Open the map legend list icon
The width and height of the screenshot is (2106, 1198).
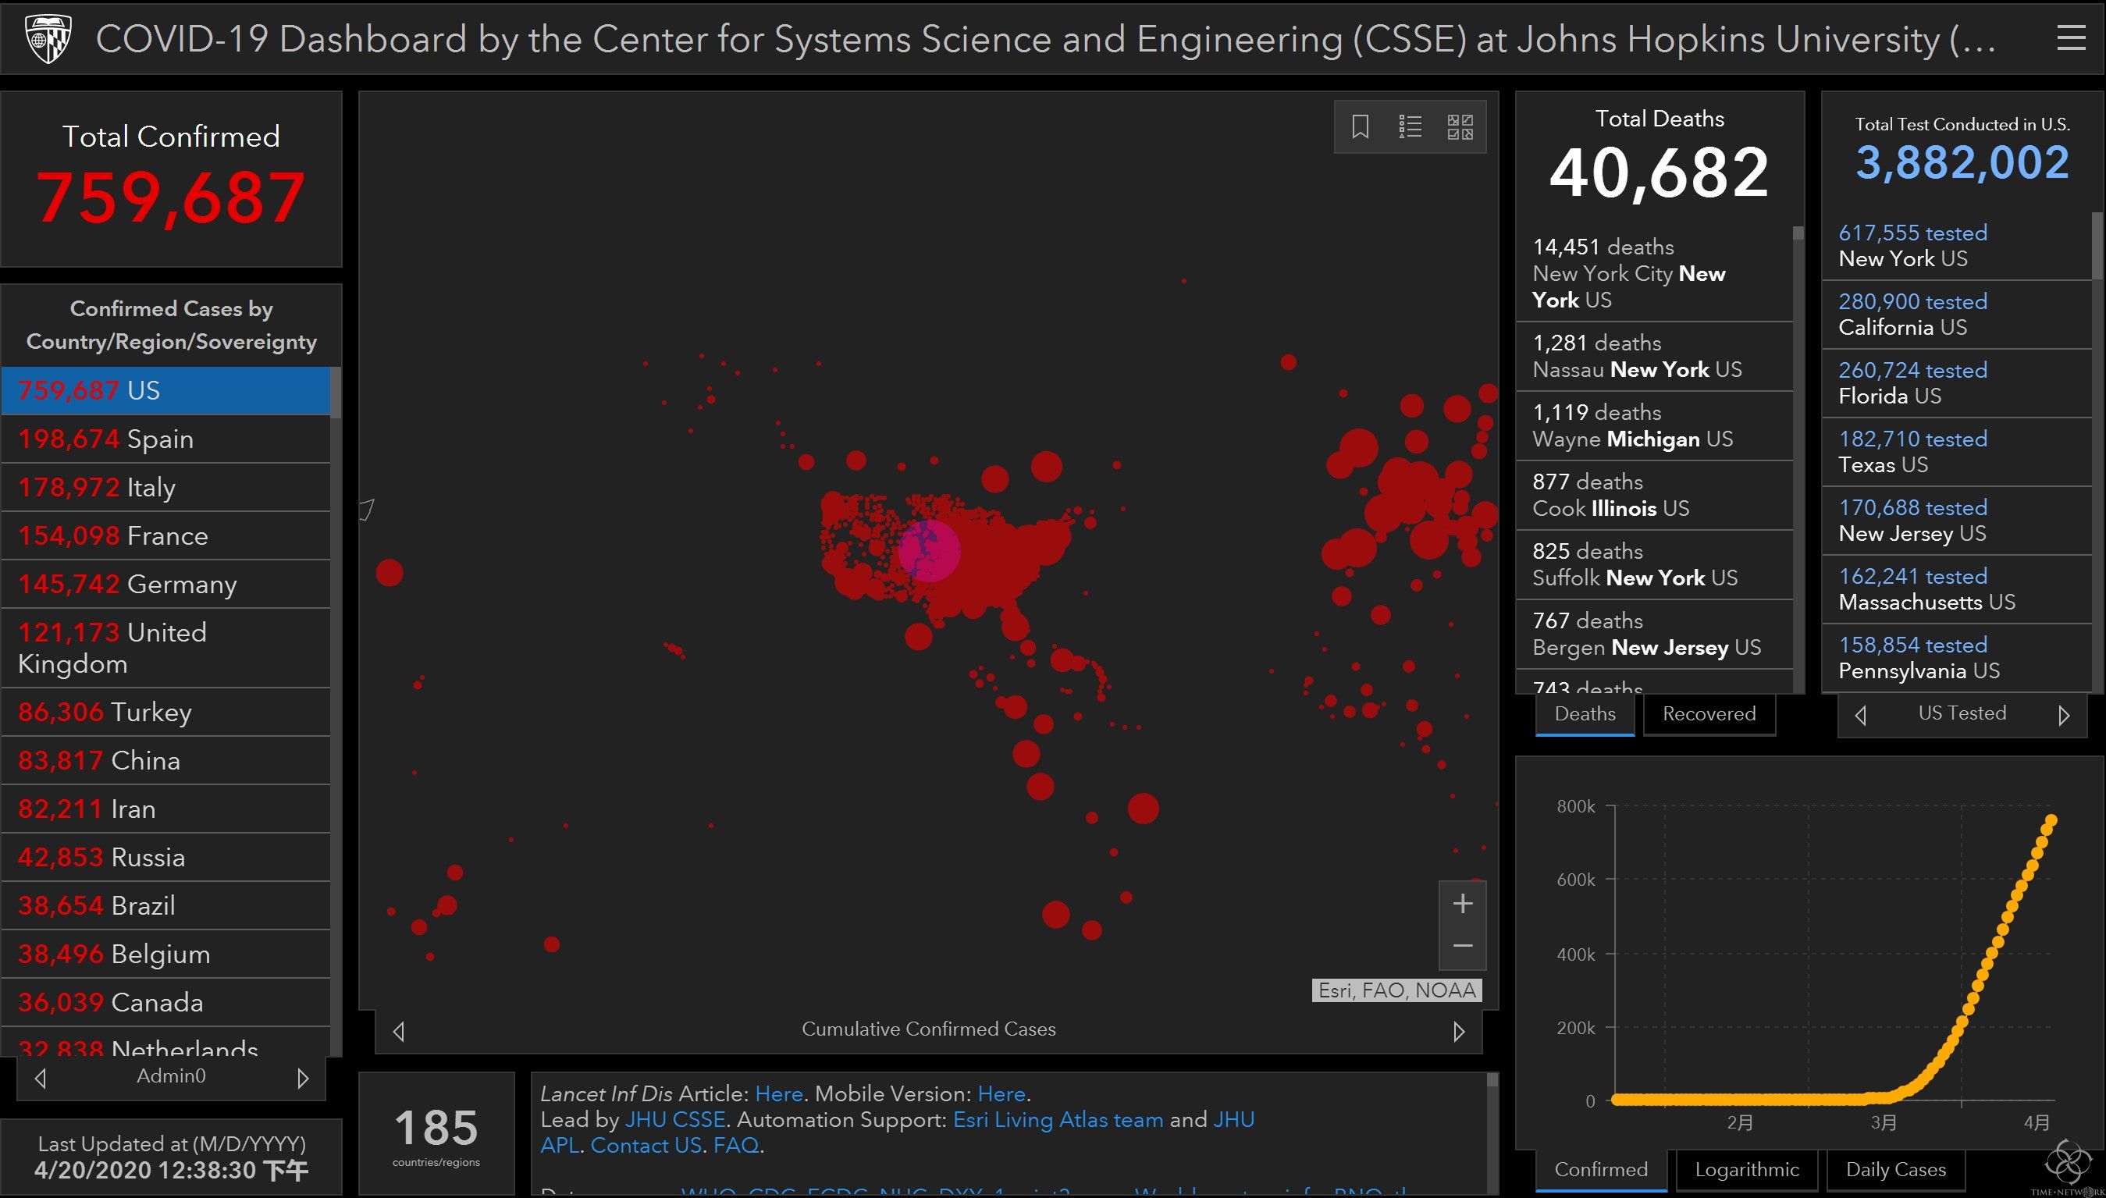point(1410,126)
